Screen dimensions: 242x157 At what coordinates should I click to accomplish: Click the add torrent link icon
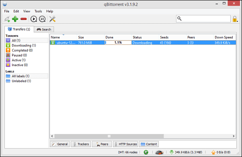pyautogui.click(x=7, y=19)
